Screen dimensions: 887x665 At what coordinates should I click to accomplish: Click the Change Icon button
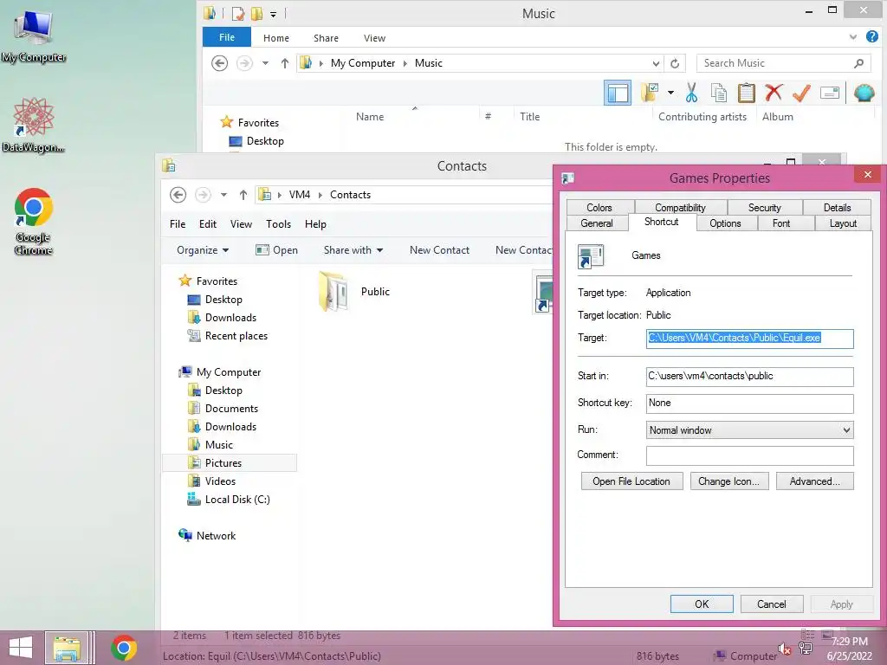point(728,481)
